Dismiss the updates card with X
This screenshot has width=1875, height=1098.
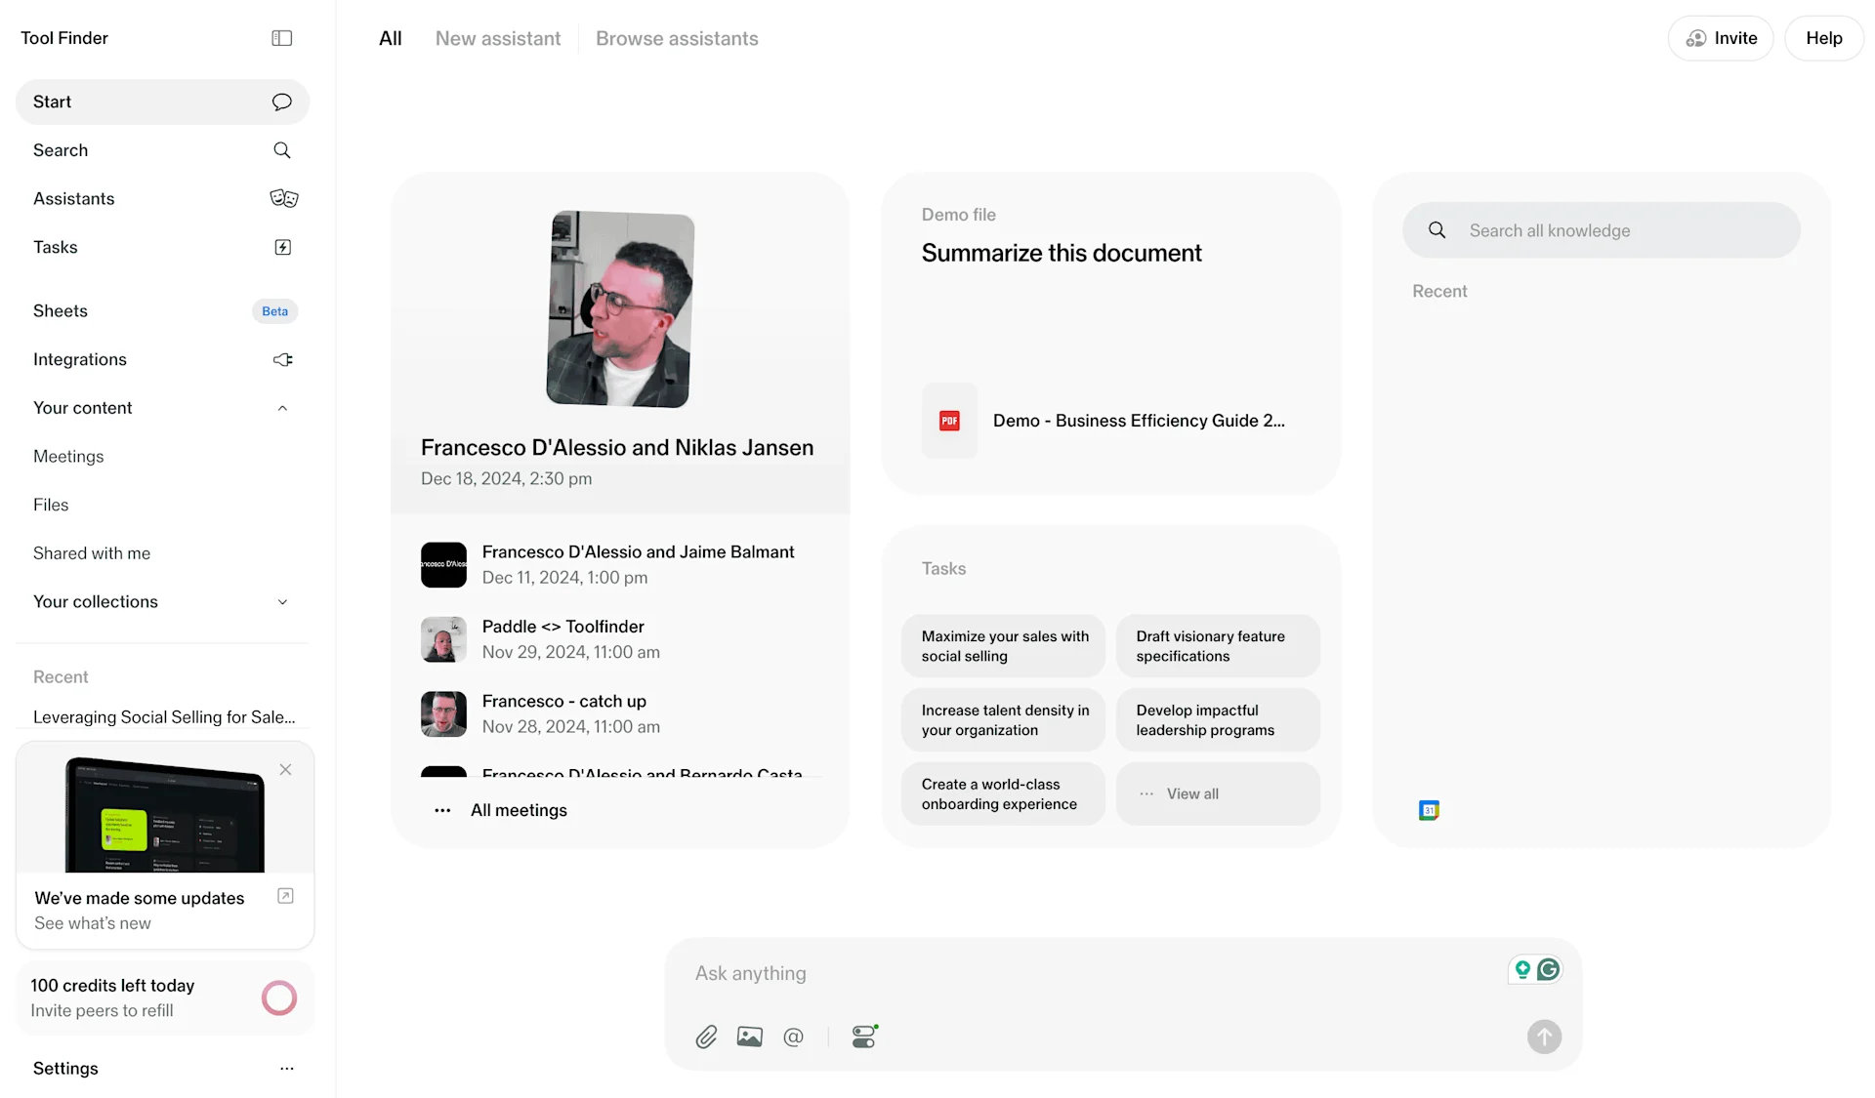click(285, 770)
